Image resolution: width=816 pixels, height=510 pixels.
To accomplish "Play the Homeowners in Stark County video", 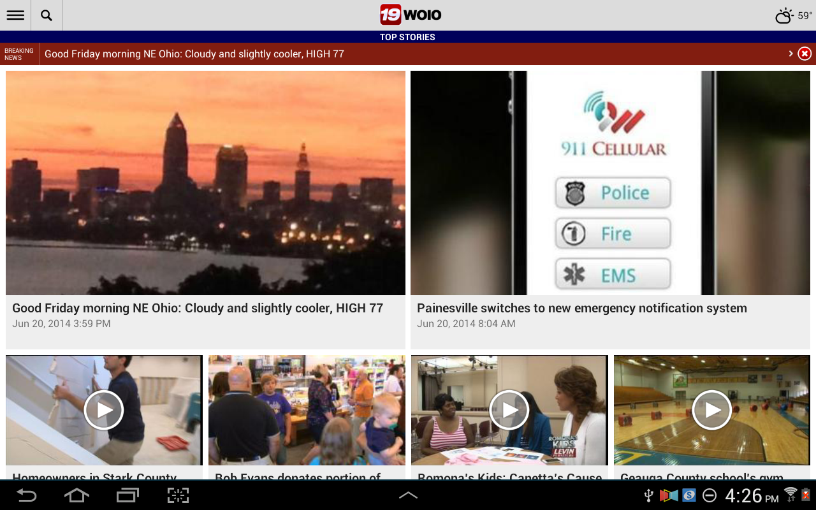I will (104, 410).
